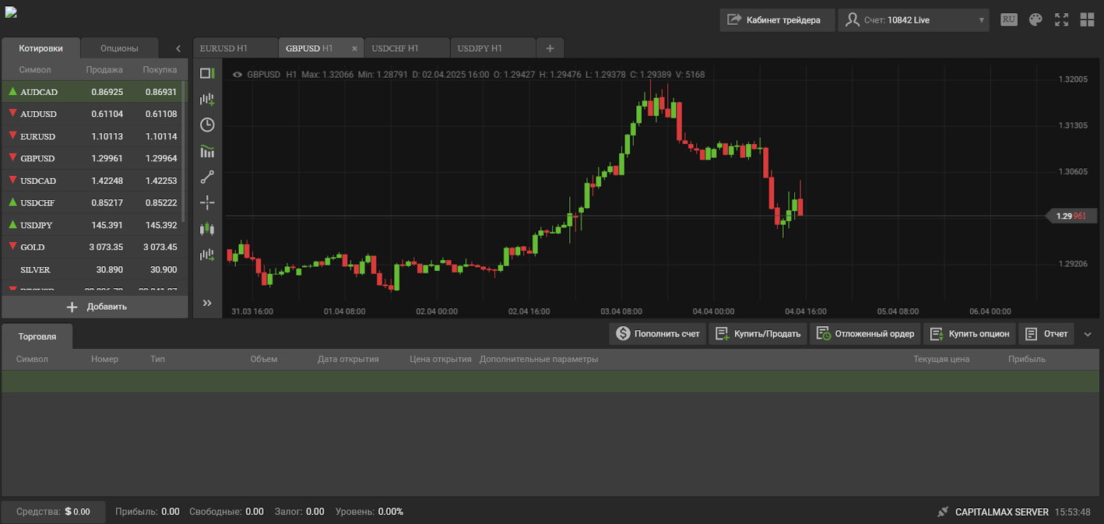Click the Цена открытия column header

pyautogui.click(x=440, y=359)
